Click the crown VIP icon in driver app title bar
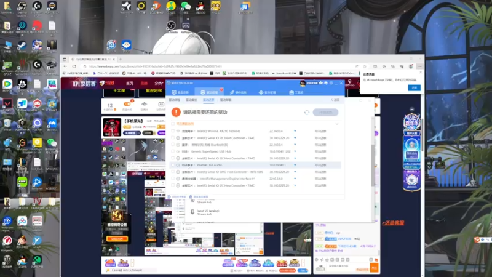The height and width of the screenshot is (277, 492). [321, 83]
